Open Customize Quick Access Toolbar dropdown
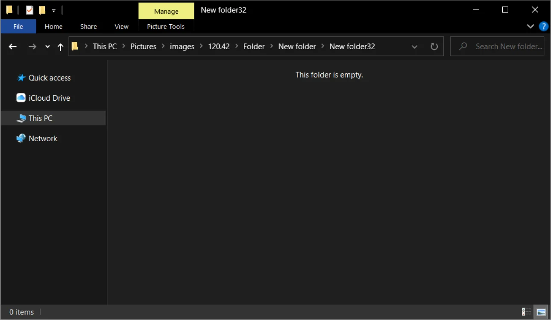 (x=53, y=10)
